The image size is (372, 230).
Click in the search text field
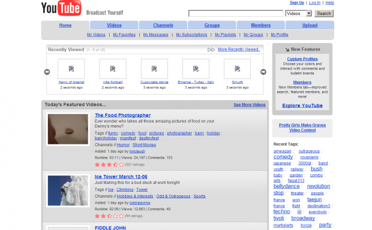(236, 14)
